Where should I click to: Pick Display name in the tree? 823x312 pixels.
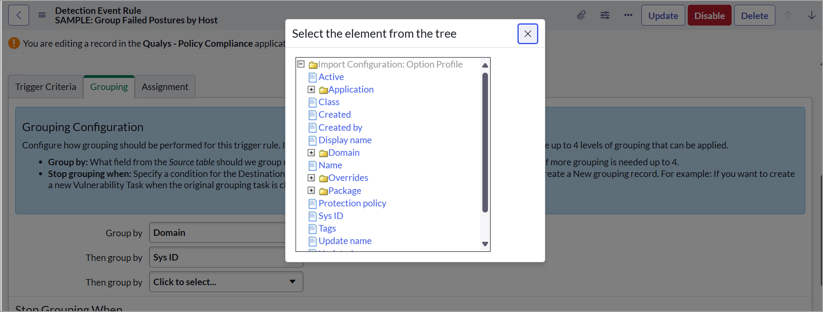[x=345, y=140]
